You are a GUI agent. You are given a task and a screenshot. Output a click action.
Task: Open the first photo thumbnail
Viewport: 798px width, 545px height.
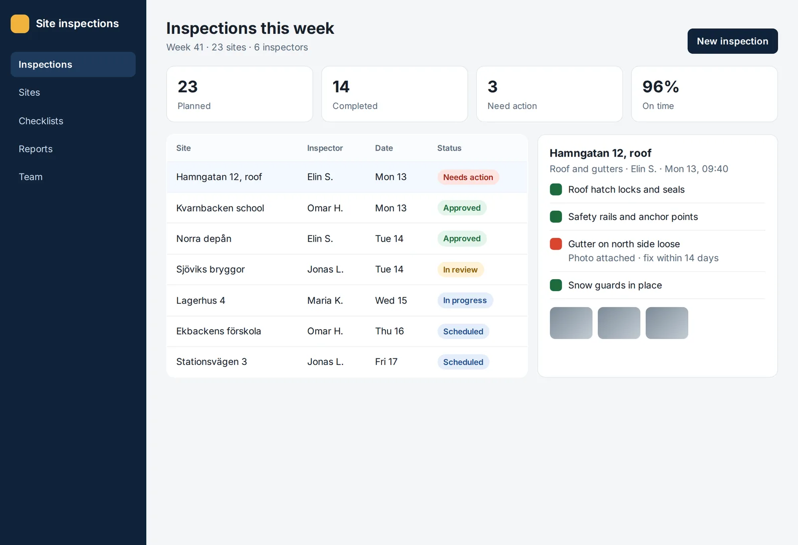[x=571, y=323]
